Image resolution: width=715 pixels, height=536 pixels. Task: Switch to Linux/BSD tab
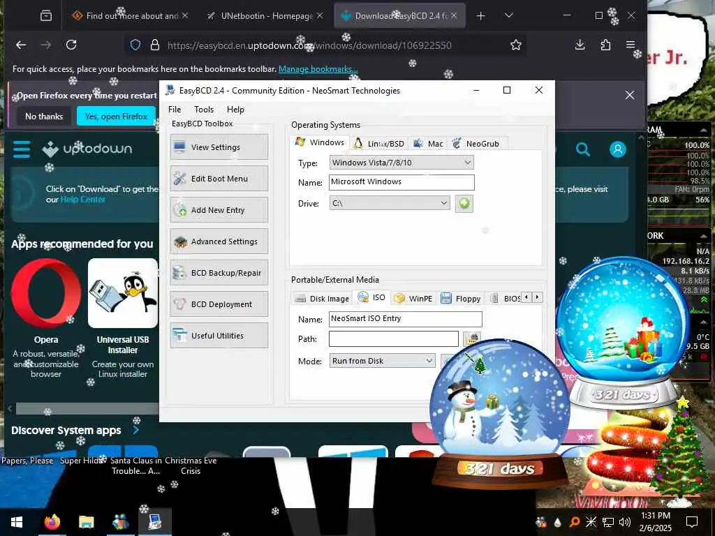pos(379,144)
